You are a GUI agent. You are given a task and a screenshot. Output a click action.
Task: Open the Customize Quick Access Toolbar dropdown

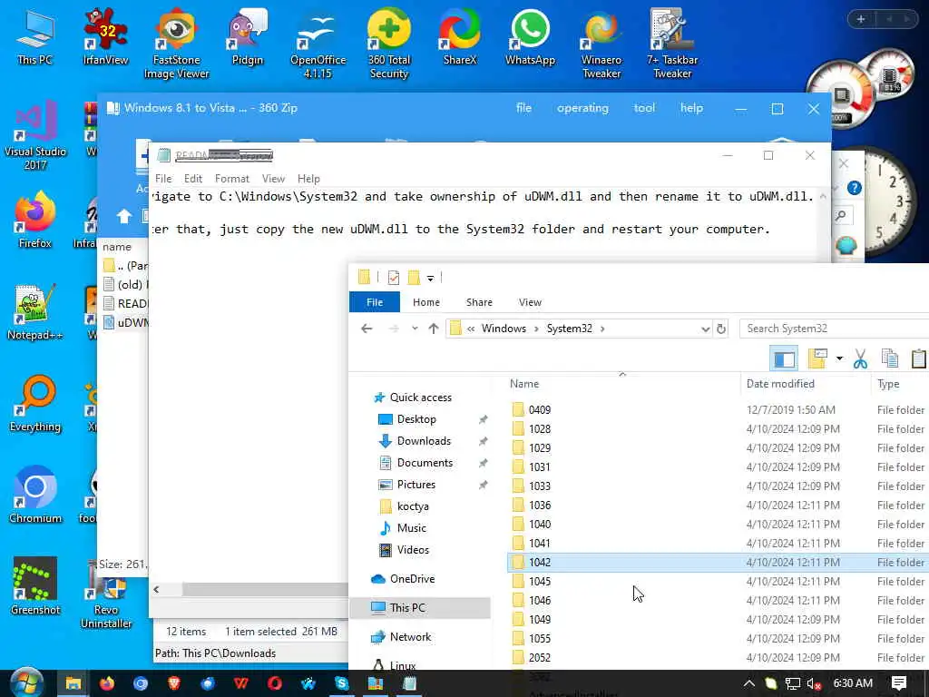click(x=431, y=278)
